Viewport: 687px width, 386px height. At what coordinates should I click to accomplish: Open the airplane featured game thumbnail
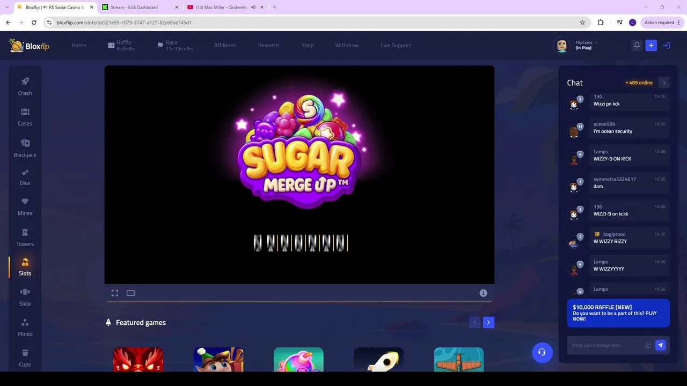click(459, 359)
